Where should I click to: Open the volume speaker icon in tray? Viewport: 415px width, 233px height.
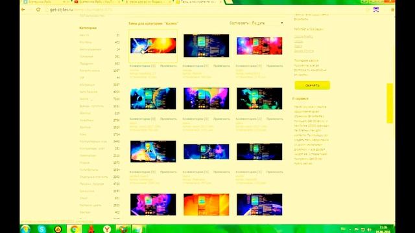pyautogui.click(x=370, y=229)
